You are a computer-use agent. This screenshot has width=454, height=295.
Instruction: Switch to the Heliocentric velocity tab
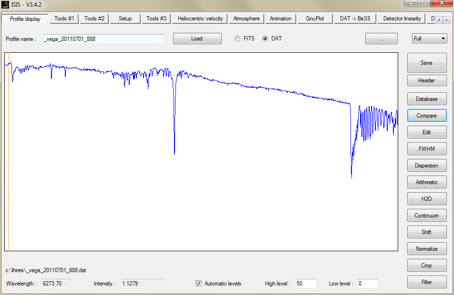pyautogui.click(x=200, y=19)
